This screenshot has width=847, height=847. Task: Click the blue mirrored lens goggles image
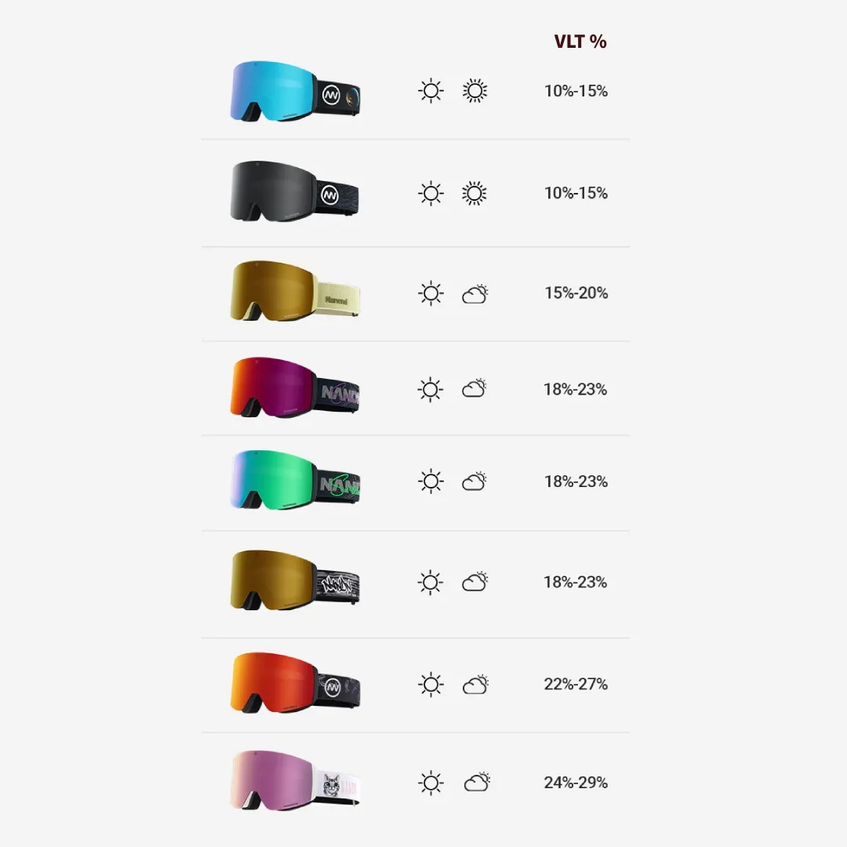coord(295,91)
